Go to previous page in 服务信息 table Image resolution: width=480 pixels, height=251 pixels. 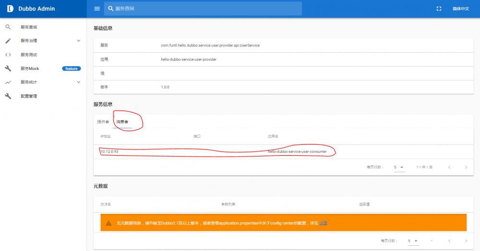point(449,167)
